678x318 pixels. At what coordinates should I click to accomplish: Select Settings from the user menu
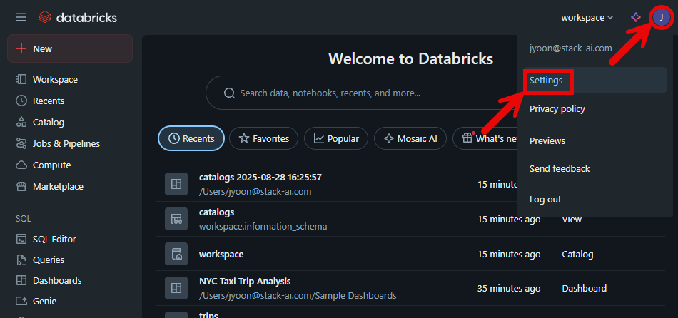point(546,81)
